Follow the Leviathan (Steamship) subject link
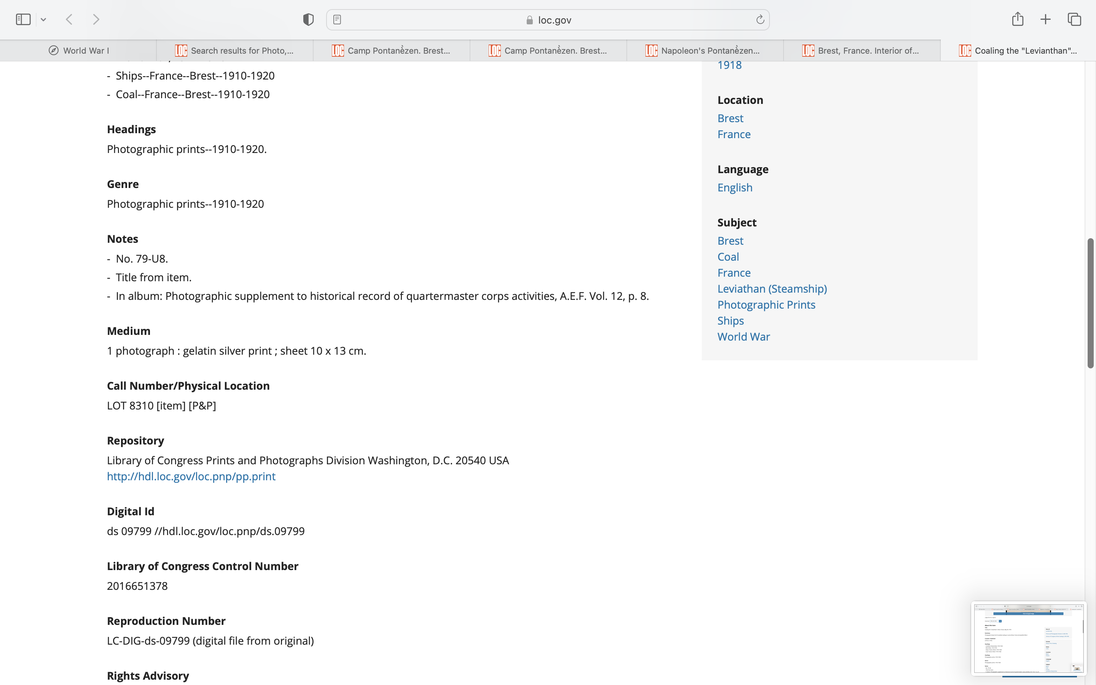 click(772, 288)
